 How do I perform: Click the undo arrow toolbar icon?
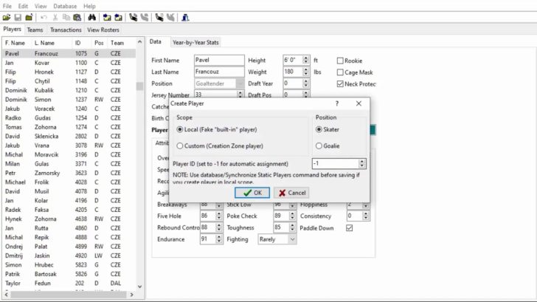point(44,17)
